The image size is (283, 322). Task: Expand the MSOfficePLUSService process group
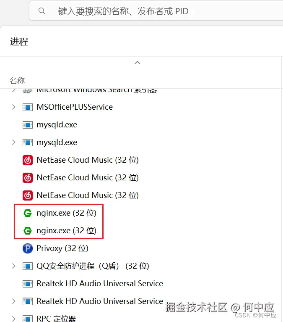click(14, 107)
